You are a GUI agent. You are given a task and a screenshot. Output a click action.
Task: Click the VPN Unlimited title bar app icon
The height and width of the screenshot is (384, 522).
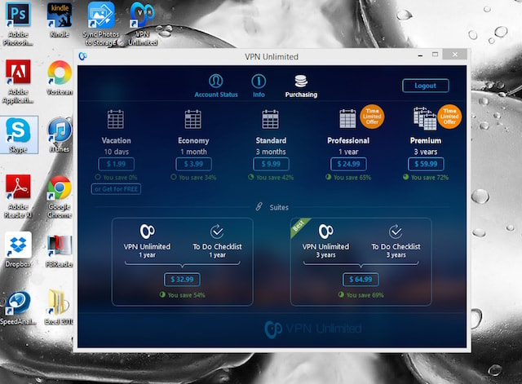[x=83, y=56]
